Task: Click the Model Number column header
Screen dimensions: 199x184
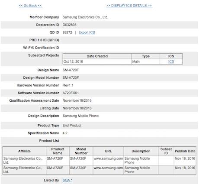Action: click(81, 151)
